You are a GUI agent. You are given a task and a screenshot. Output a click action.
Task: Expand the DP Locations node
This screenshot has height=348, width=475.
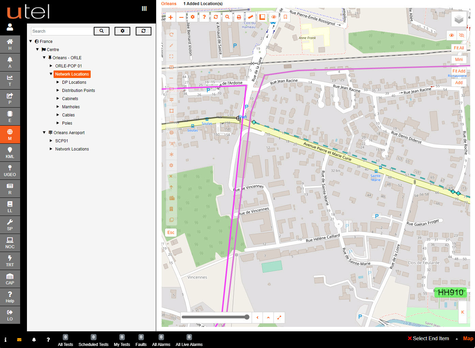tap(58, 82)
